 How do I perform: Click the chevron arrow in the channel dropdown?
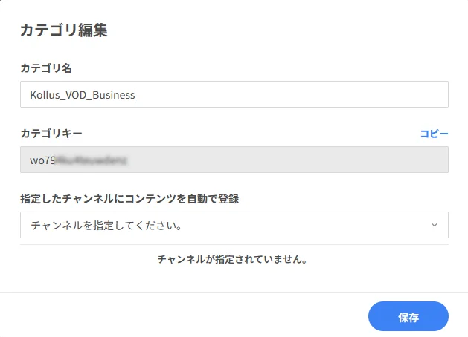click(x=435, y=225)
